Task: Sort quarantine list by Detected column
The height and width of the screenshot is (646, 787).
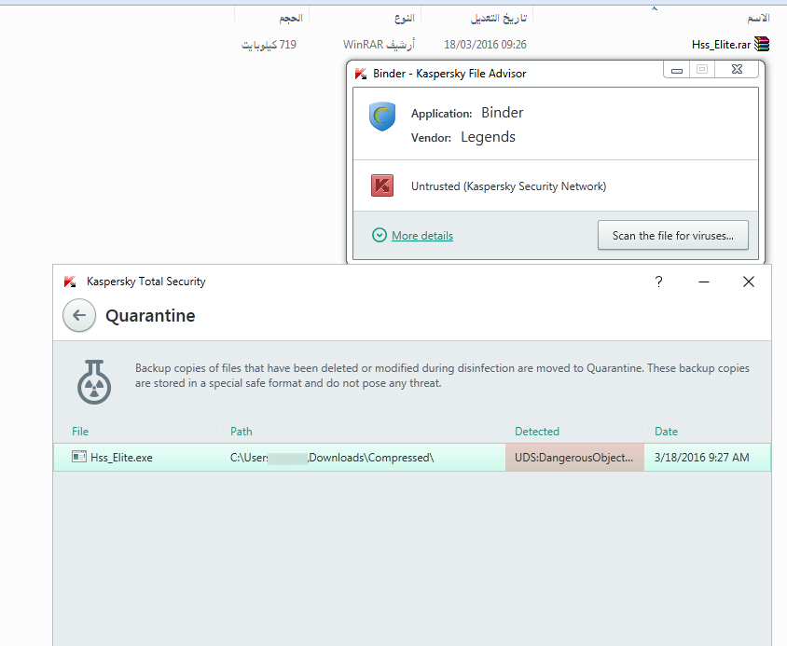Action: 536,432
